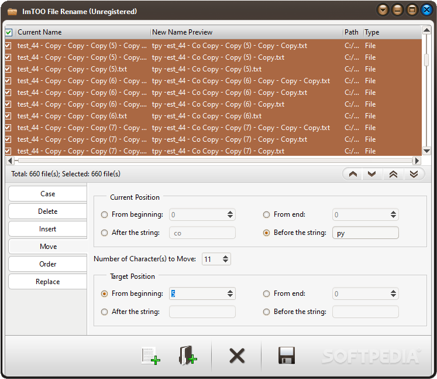Select Current Position From beginning radio
437x379 pixels.
click(x=104, y=214)
